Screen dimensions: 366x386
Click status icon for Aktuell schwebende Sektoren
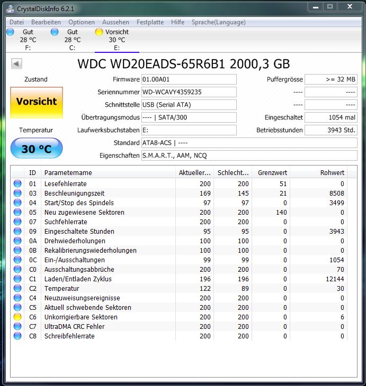[17, 307]
